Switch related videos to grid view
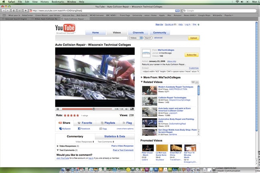This screenshot has height=173, width=260. click(x=197, y=82)
